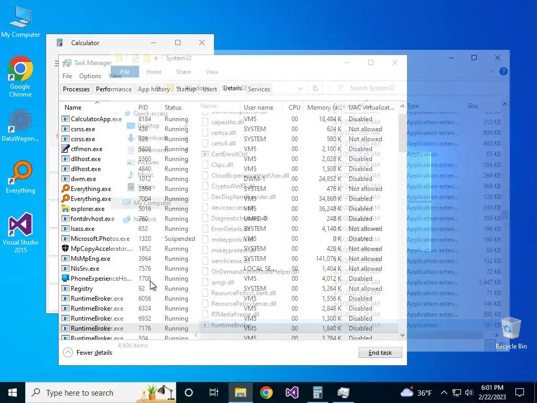Click the Everything.exe icon for PID 7004
537x403 pixels.
pyautogui.click(x=65, y=198)
